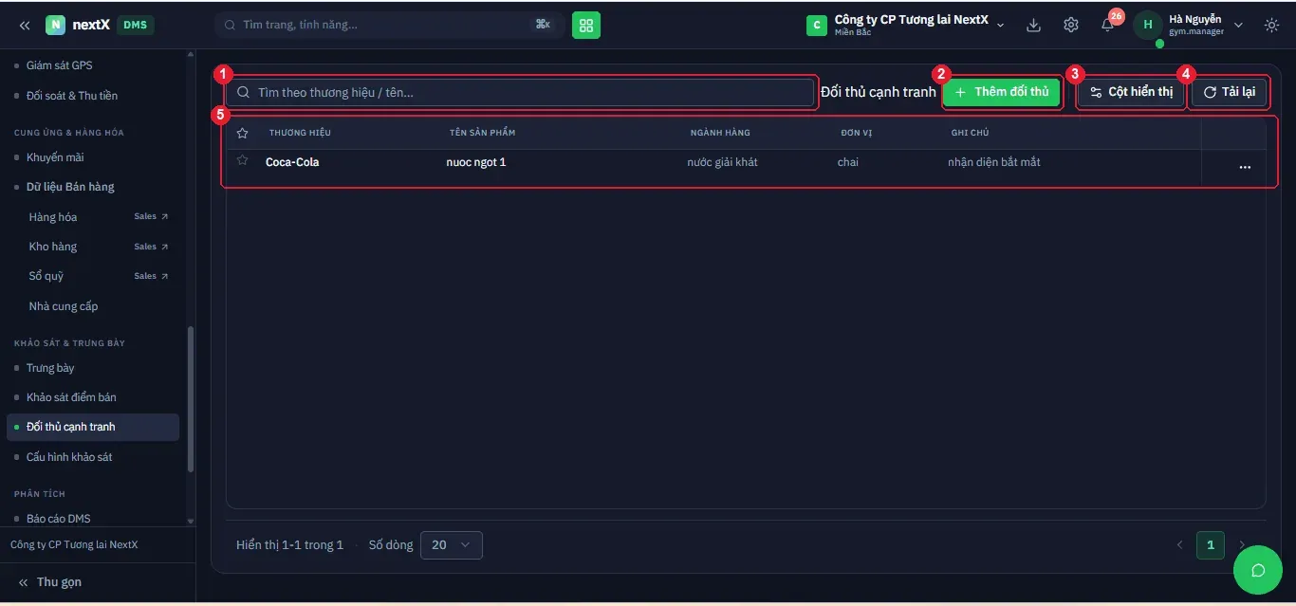Select Dữ liệu Bán hàng in sidebar
This screenshot has width=1296, height=606.
click(x=70, y=187)
